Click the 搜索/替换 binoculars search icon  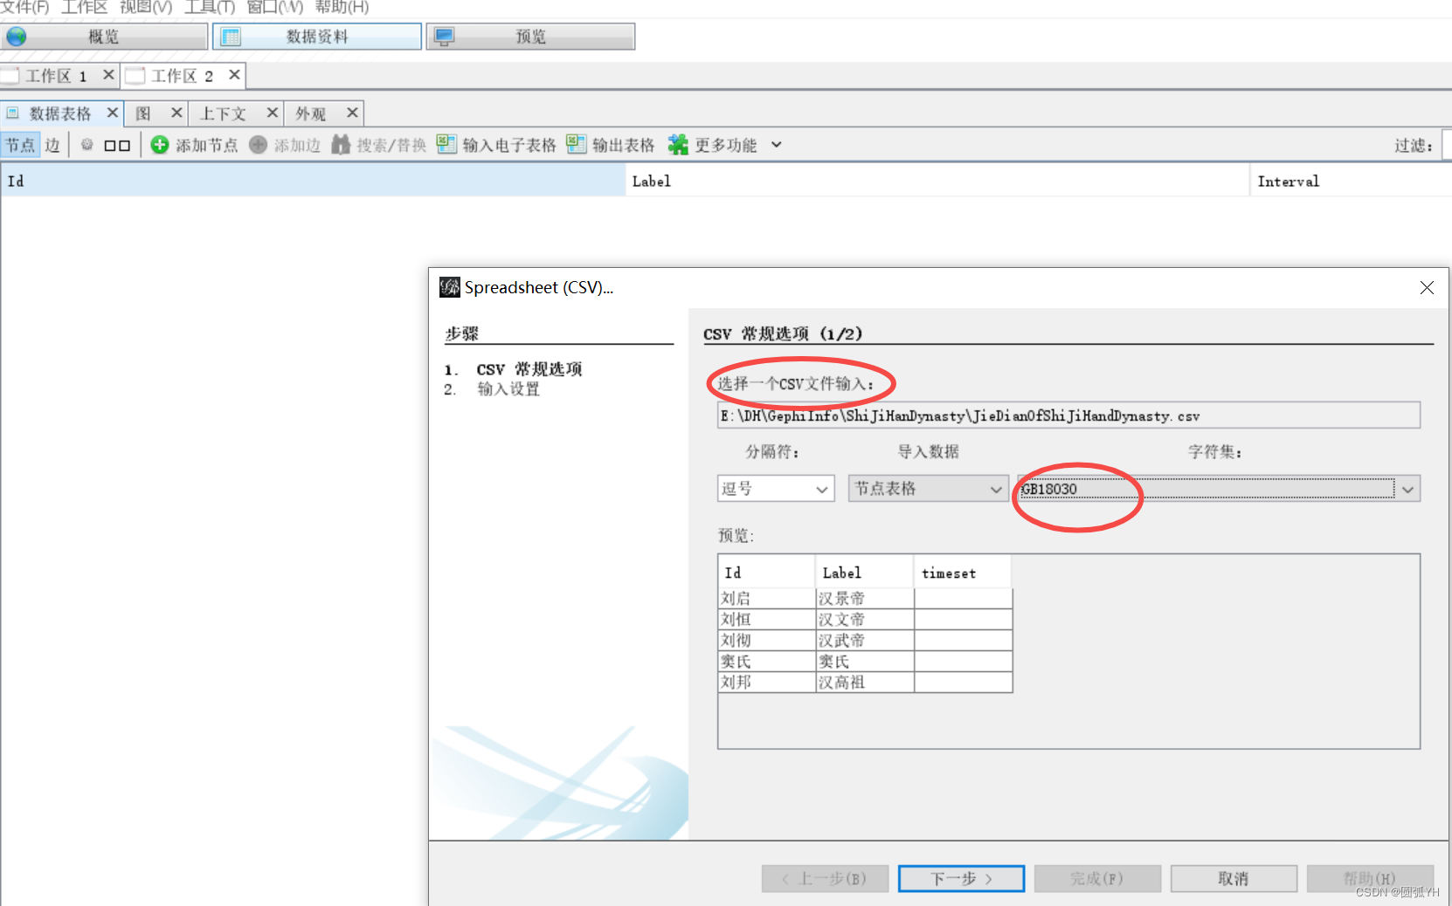[x=341, y=145]
